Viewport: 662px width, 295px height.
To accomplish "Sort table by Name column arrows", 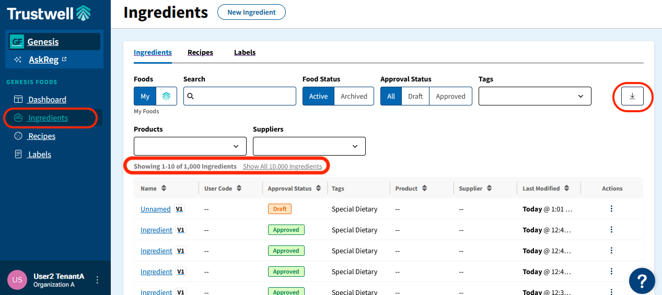I will [164, 188].
